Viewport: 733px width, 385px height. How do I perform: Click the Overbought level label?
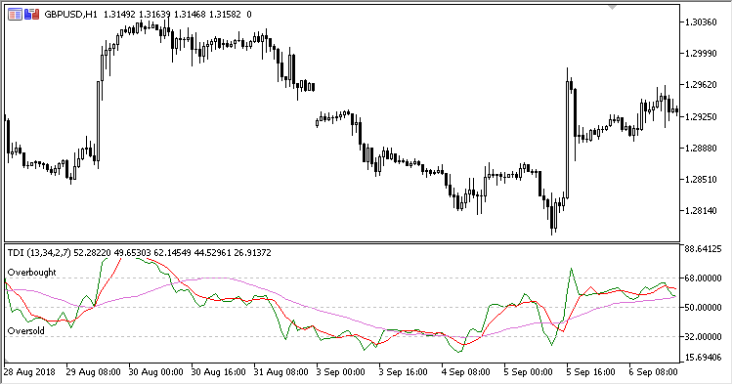(x=32, y=272)
